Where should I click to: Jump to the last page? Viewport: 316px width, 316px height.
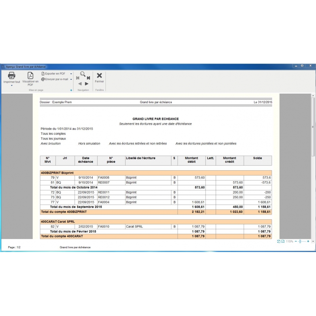click(88, 78)
